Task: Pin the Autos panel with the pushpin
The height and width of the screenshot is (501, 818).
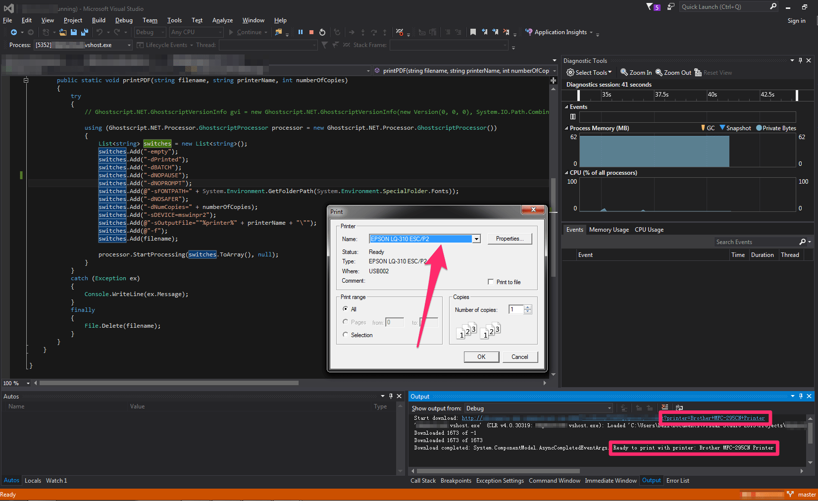Action: (x=391, y=396)
